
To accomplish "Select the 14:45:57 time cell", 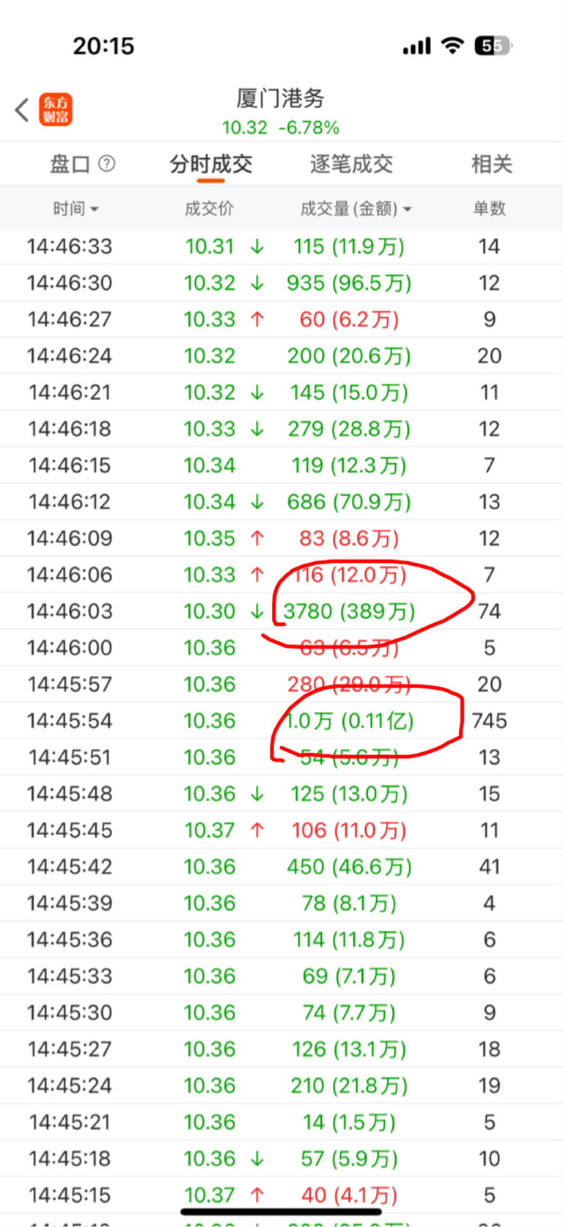I will (x=70, y=685).
